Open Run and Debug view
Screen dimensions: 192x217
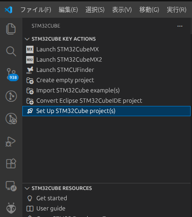[11, 142]
